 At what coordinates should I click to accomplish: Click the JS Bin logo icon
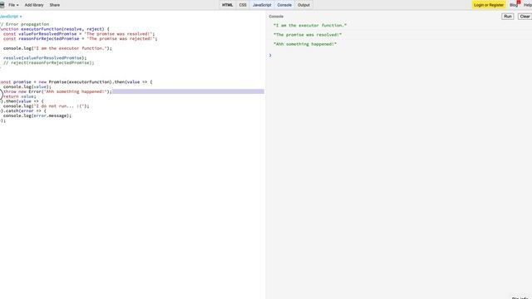pyautogui.click(x=2, y=5)
